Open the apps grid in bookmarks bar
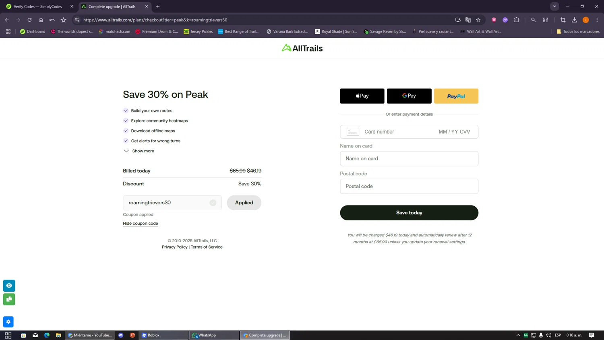Image resolution: width=604 pixels, height=340 pixels. [8, 31]
